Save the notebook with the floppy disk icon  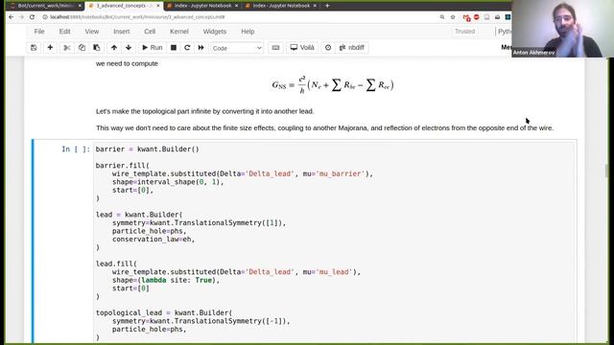tap(34, 48)
